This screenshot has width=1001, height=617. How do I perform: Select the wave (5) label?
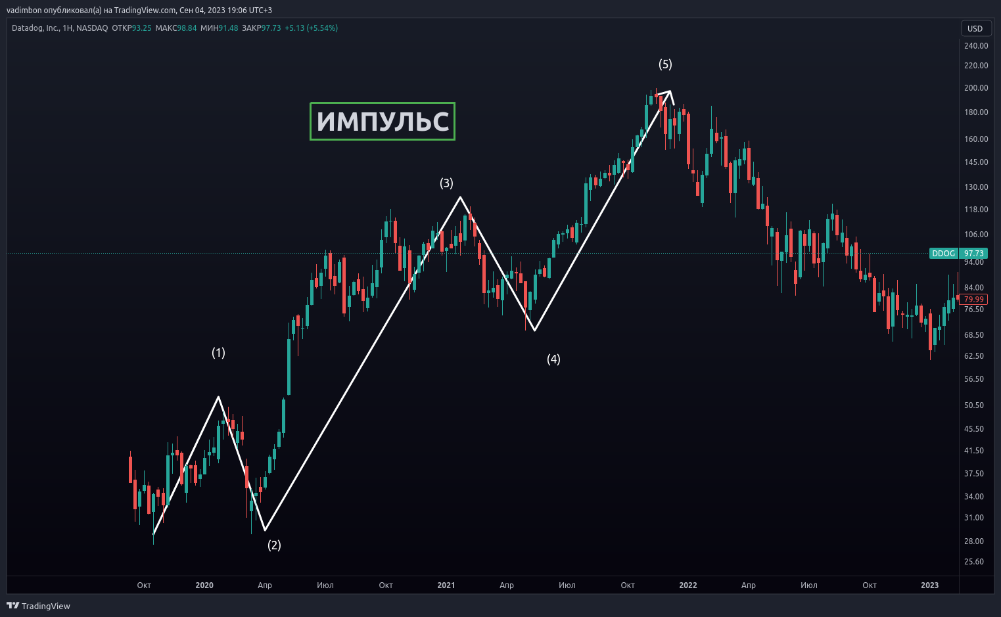pos(665,64)
